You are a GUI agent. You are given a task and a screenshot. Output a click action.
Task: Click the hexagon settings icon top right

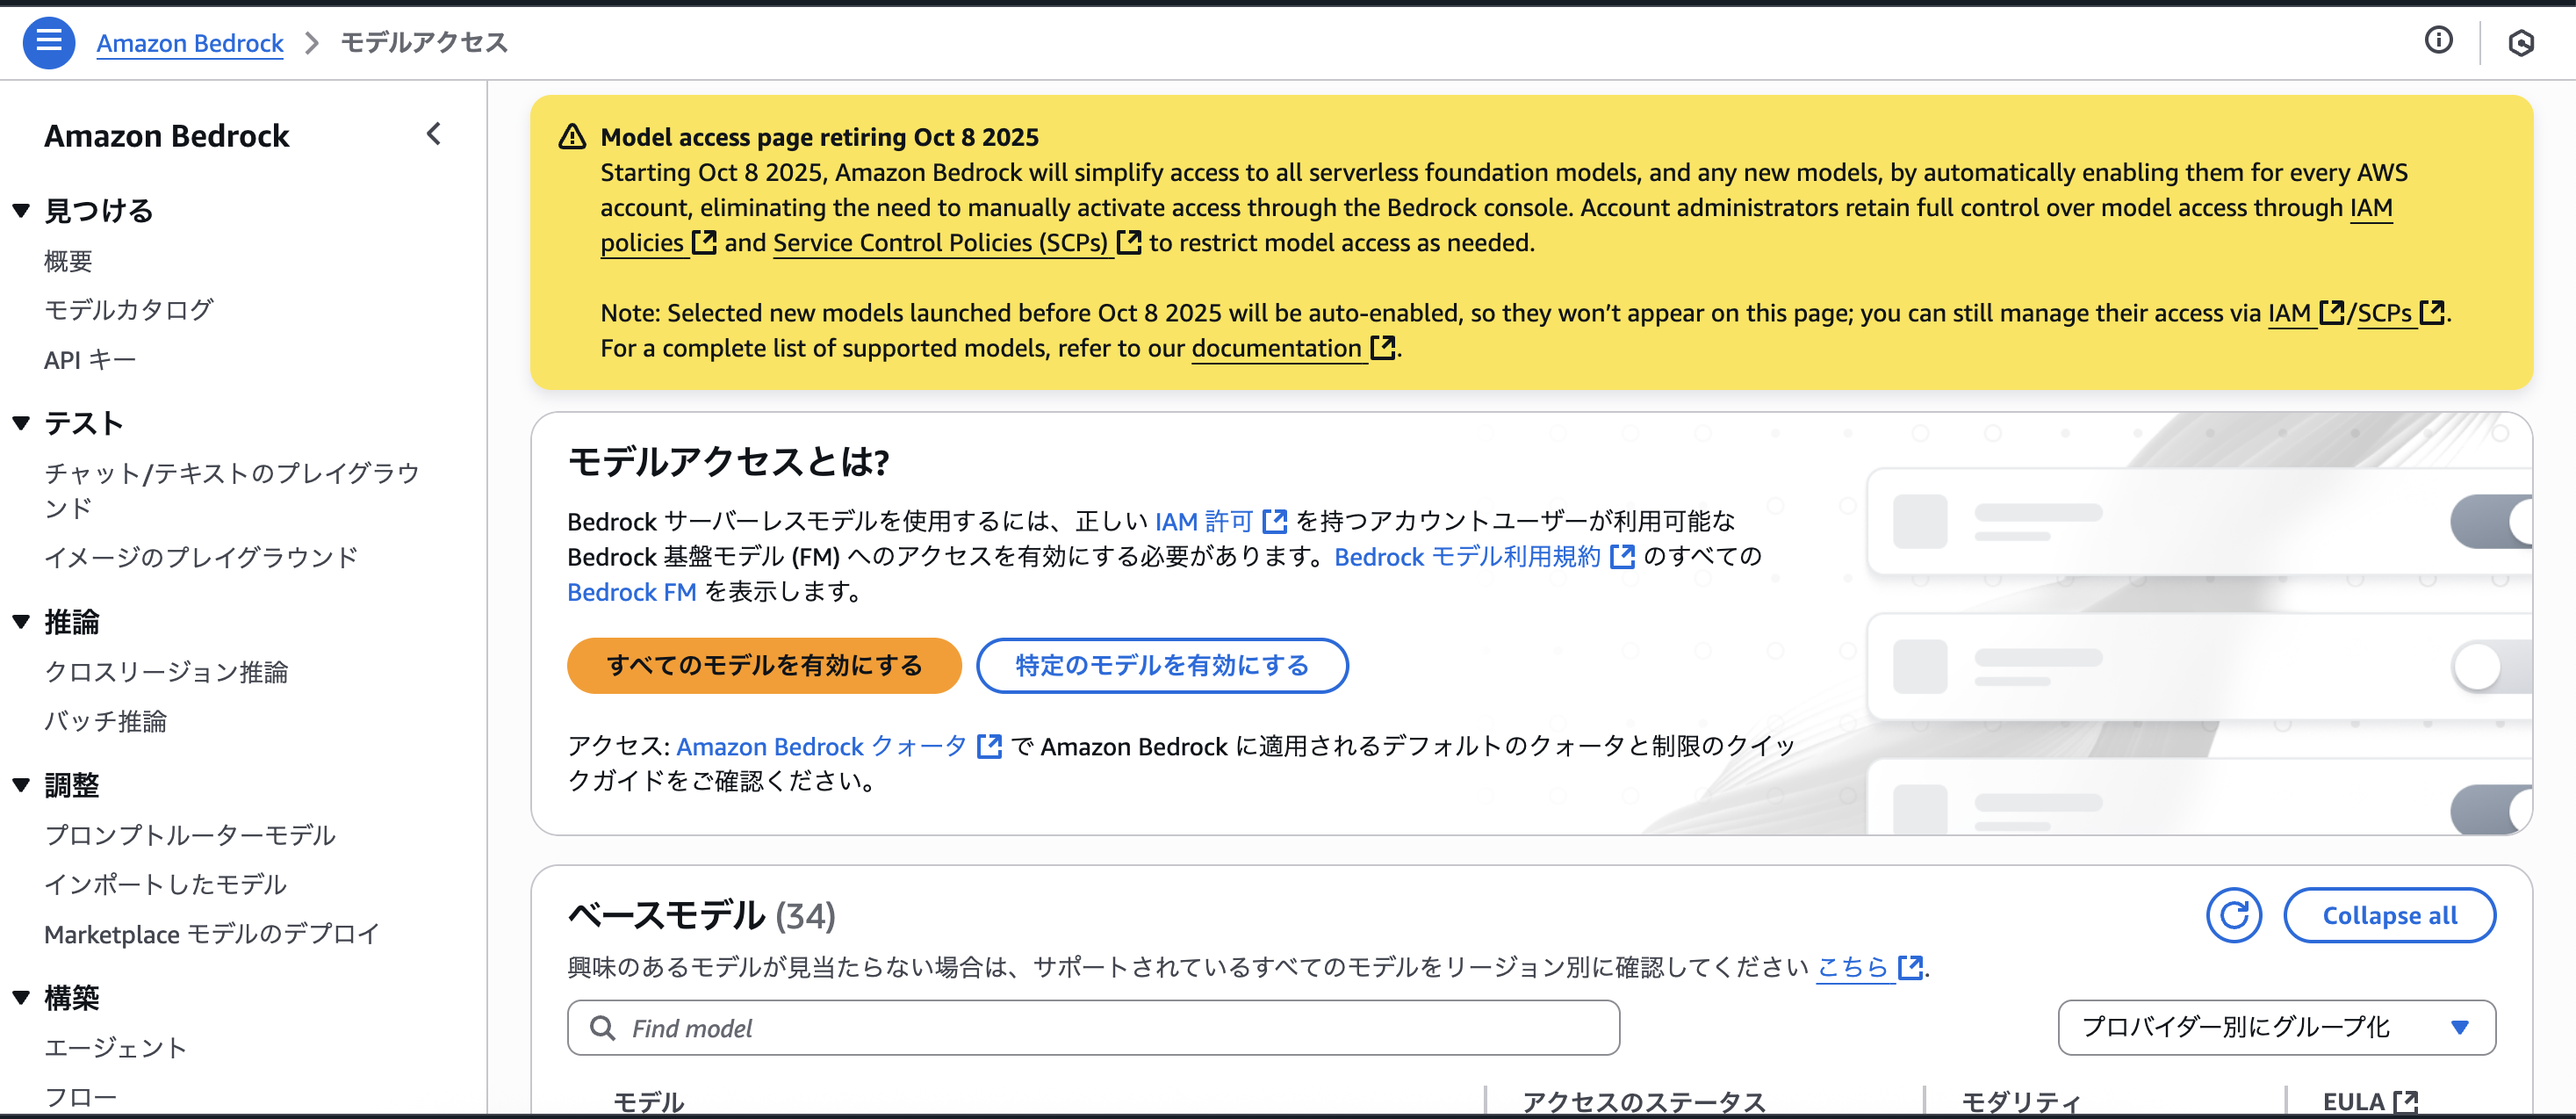tap(2520, 42)
